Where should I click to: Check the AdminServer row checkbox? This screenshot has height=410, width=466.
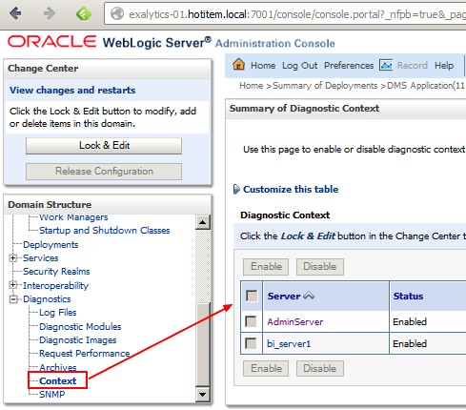click(251, 321)
